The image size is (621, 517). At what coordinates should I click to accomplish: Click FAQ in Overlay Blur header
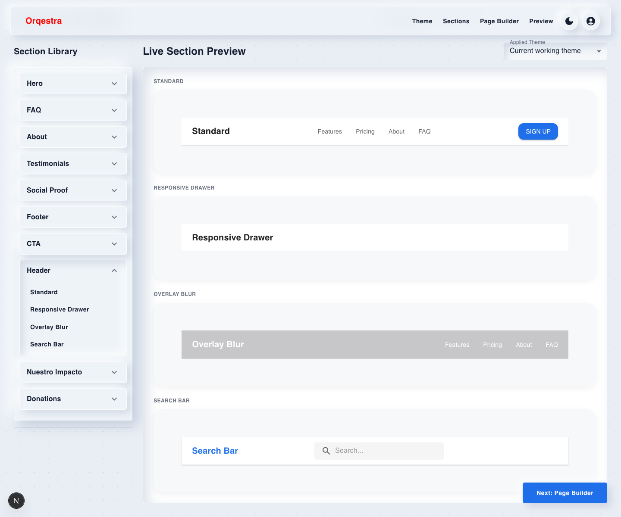click(552, 345)
